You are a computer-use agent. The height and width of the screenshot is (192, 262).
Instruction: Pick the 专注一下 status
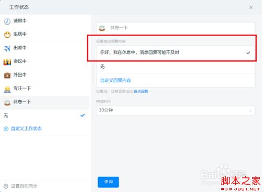pos(45,89)
